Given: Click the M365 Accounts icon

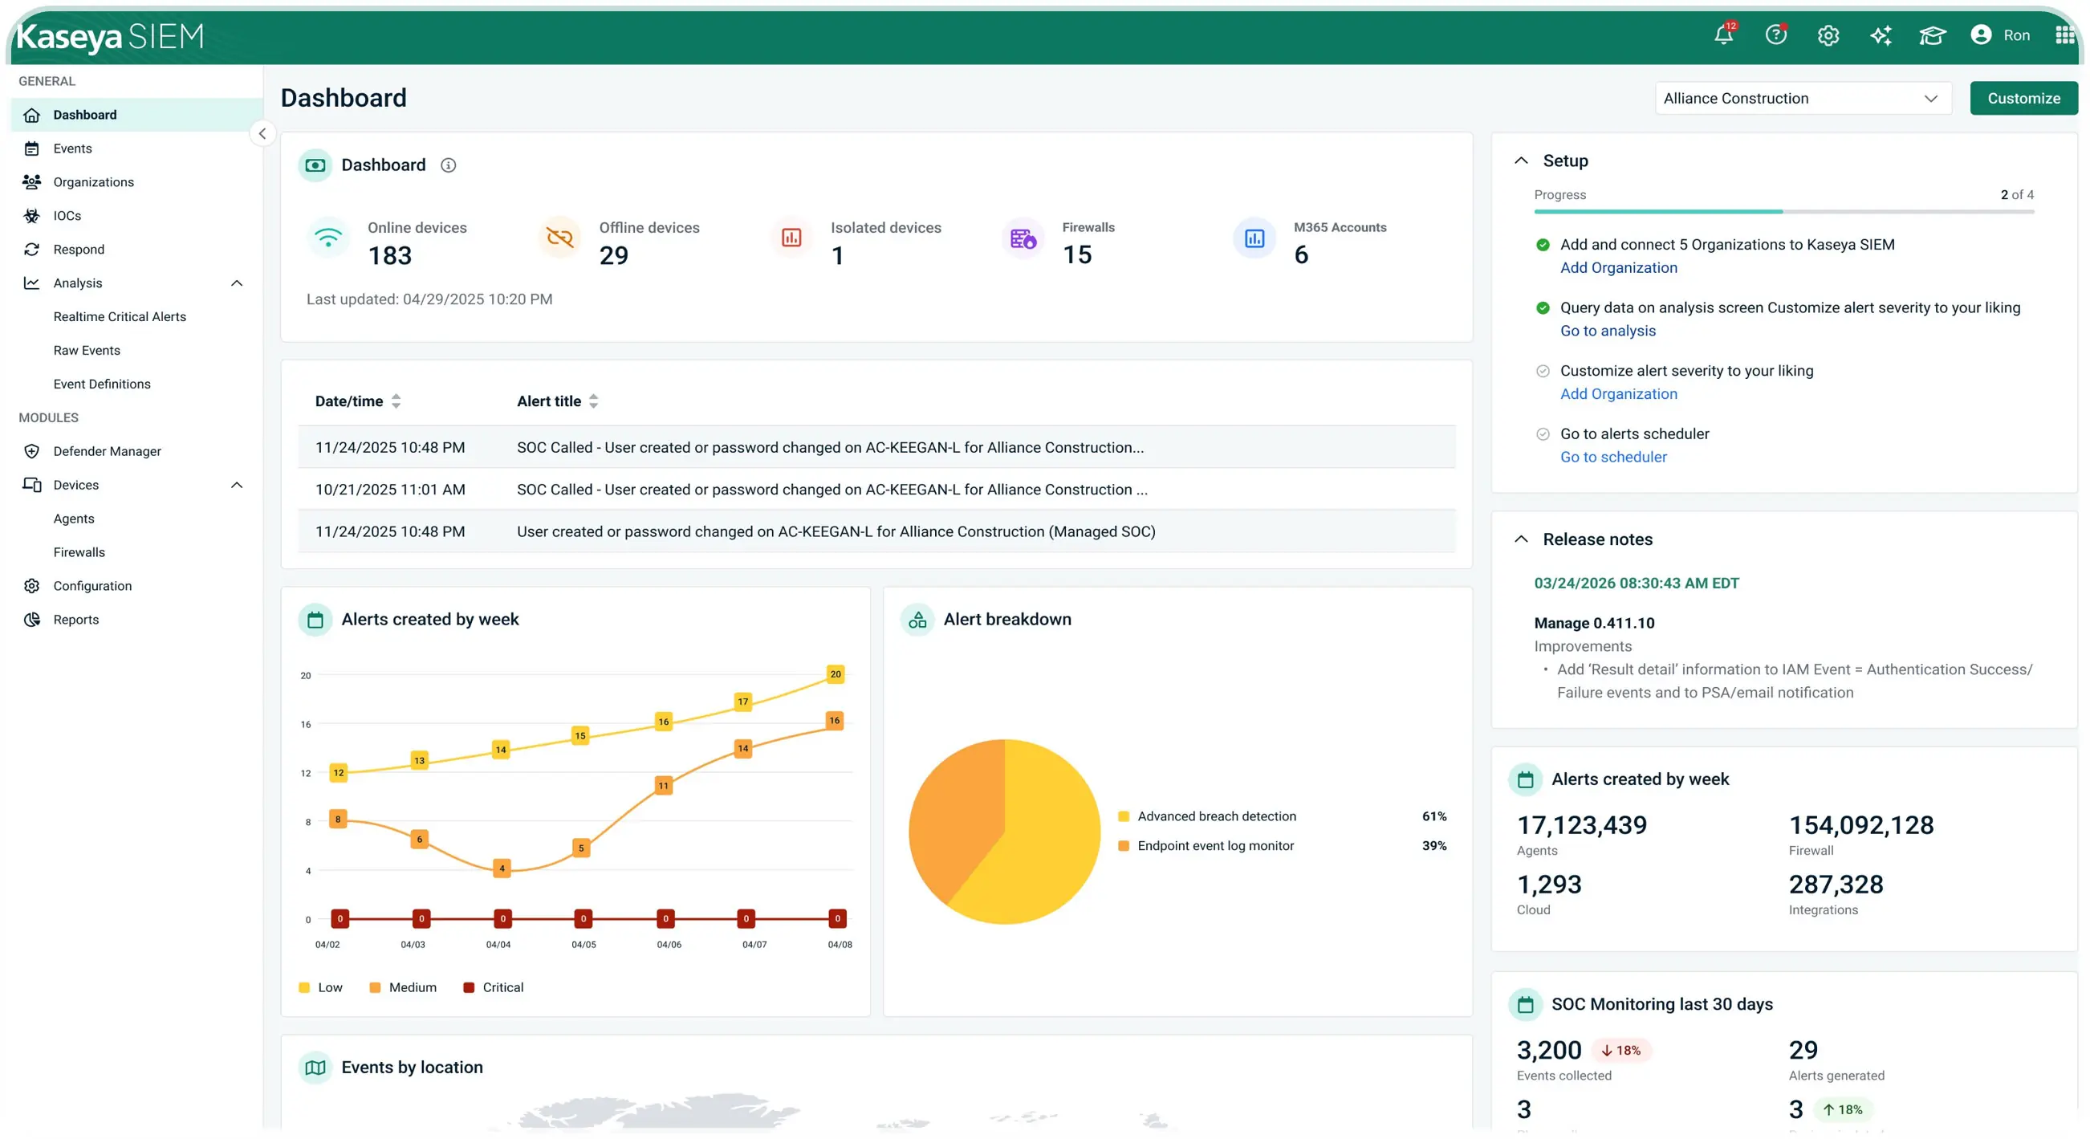Looking at the screenshot, I should pos(1254,238).
